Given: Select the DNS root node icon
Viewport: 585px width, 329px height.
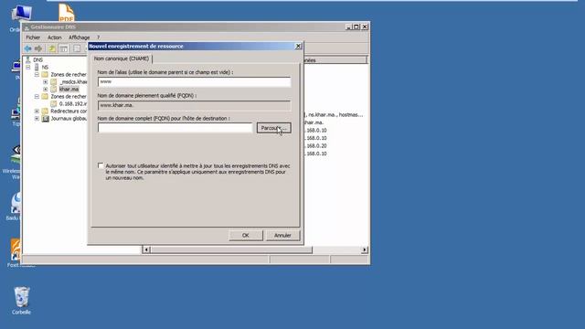Looking at the screenshot, I should click(x=28, y=59).
